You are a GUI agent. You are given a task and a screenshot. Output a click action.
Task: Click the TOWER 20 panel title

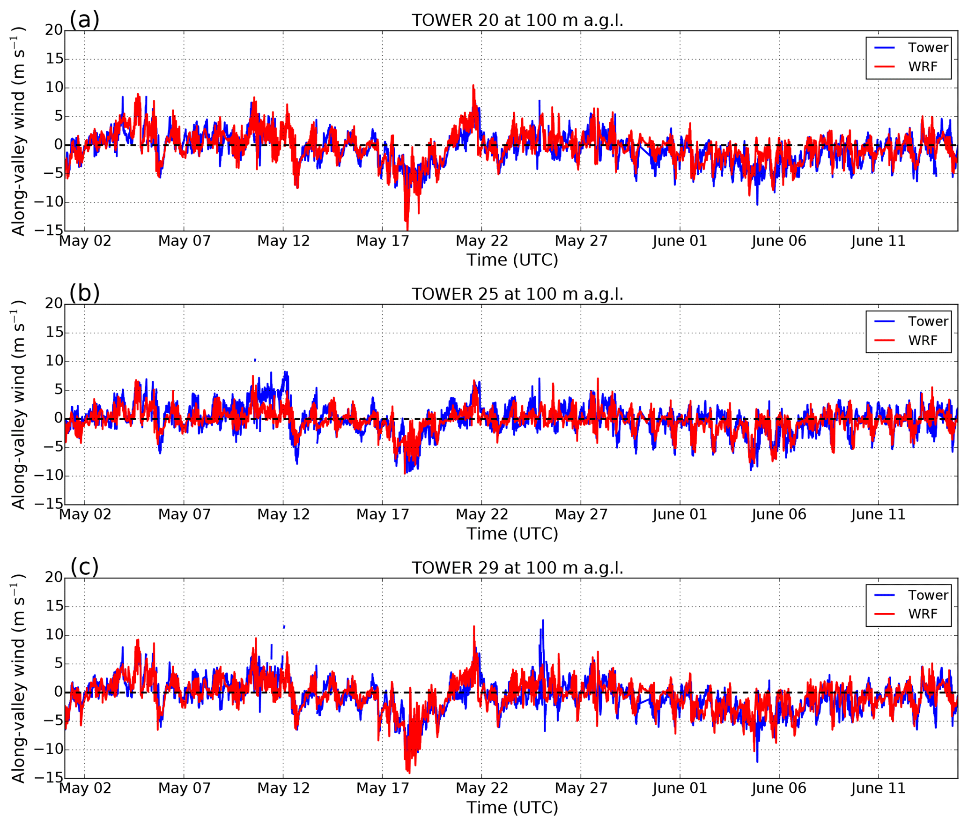coord(517,21)
